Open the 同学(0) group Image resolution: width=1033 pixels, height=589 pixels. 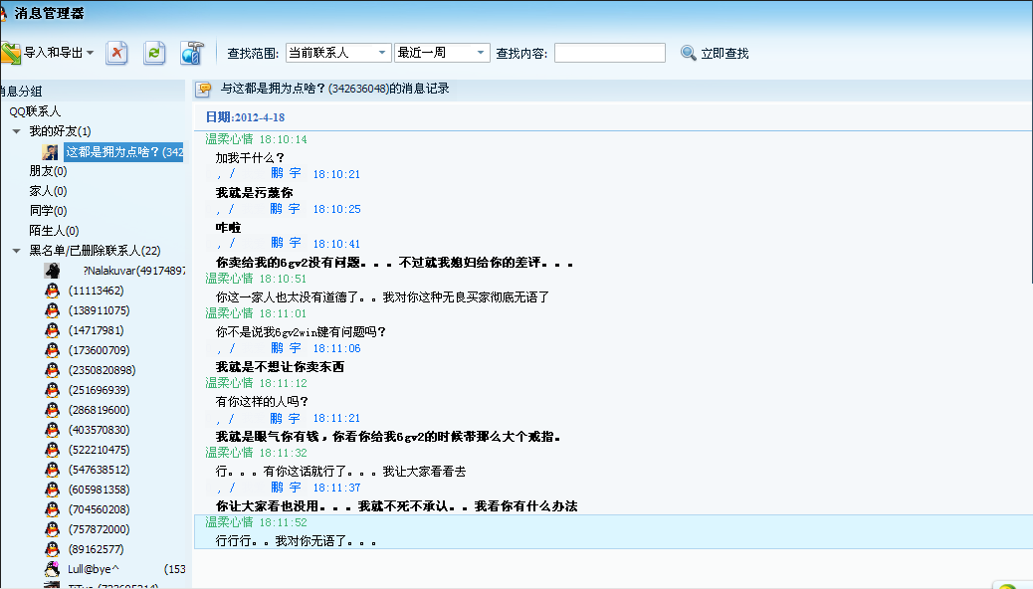click(48, 211)
